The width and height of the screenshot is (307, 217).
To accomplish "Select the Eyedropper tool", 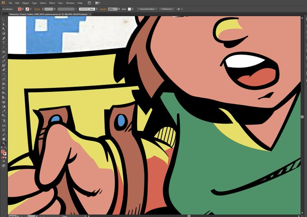I will point(4,111).
